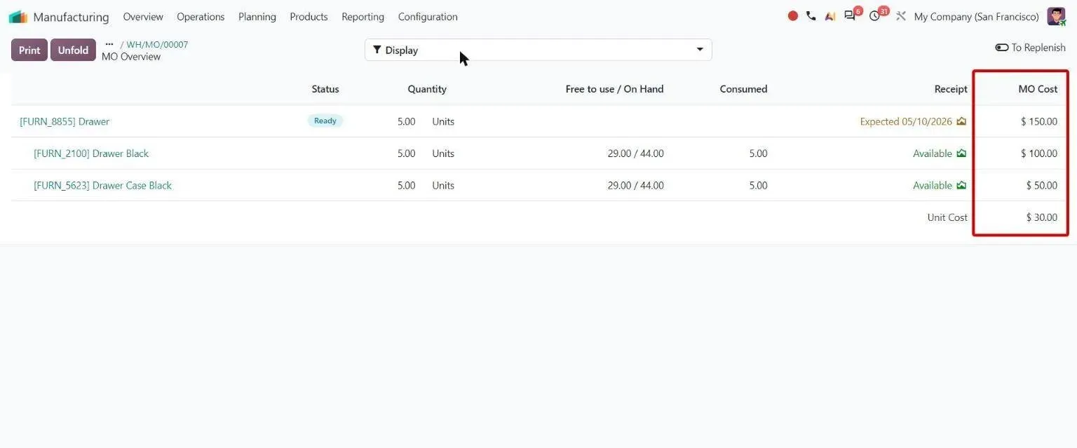Click Available in Drawer Case Black row
Viewport: 1077px width, 448px height.
(x=933, y=186)
